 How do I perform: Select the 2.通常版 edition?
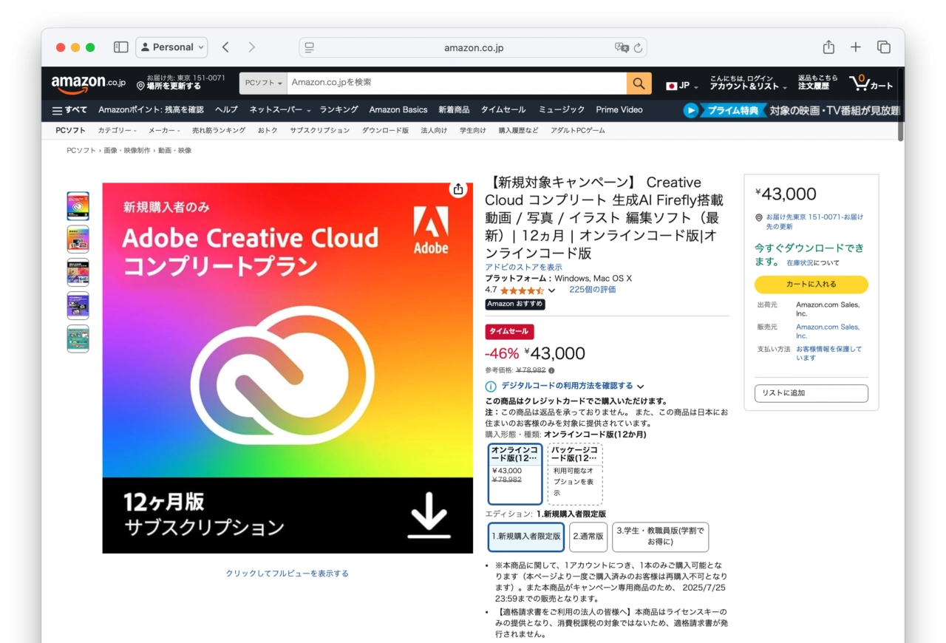588,537
